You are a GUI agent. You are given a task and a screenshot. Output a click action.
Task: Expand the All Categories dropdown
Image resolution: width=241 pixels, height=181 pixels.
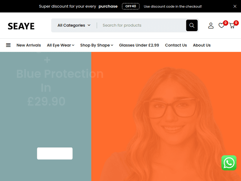pyautogui.click(x=74, y=25)
